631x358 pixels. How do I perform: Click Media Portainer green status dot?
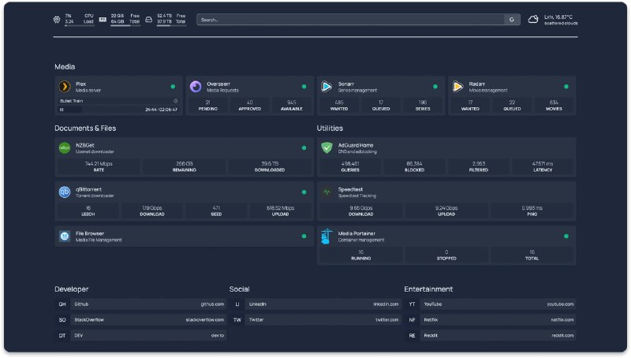[x=566, y=236]
